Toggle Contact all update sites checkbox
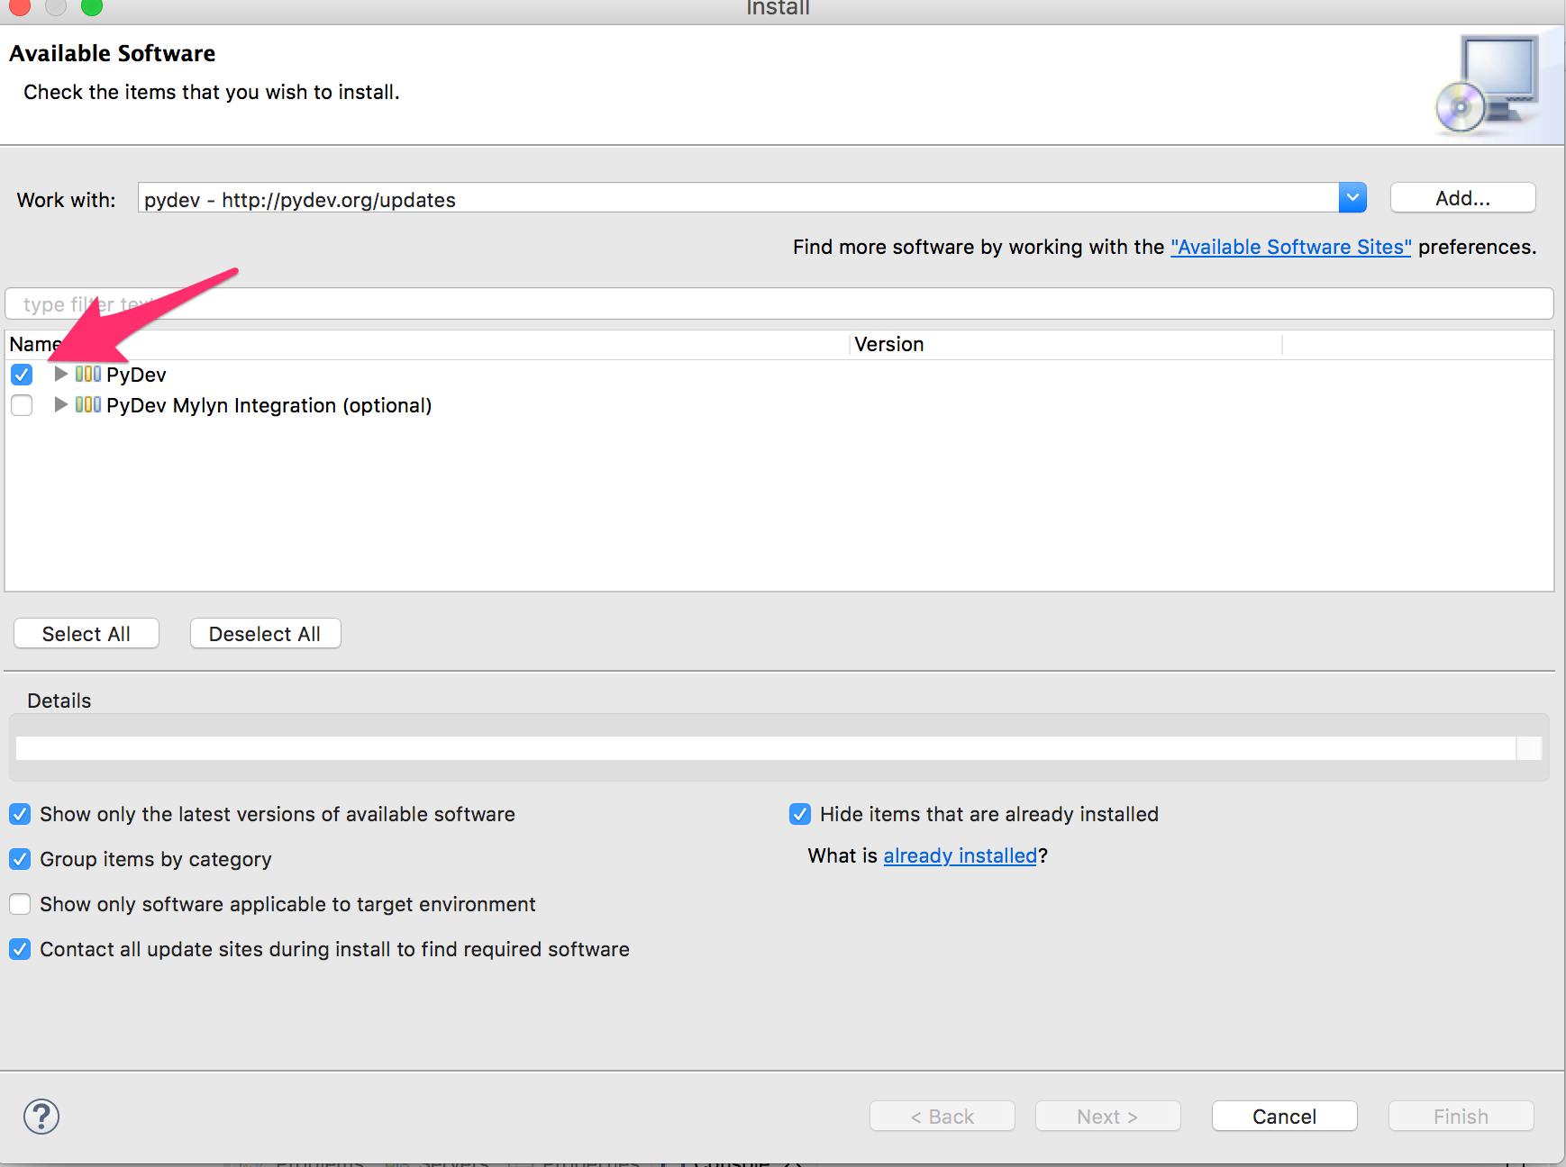The width and height of the screenshot is (1566, 1167). (20, 949)
